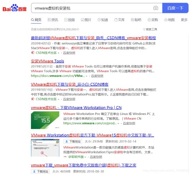The height and width of the screenshot is (174, 191).
Task: Click 华军软件园 source icon
Action: tap(65, 157)
